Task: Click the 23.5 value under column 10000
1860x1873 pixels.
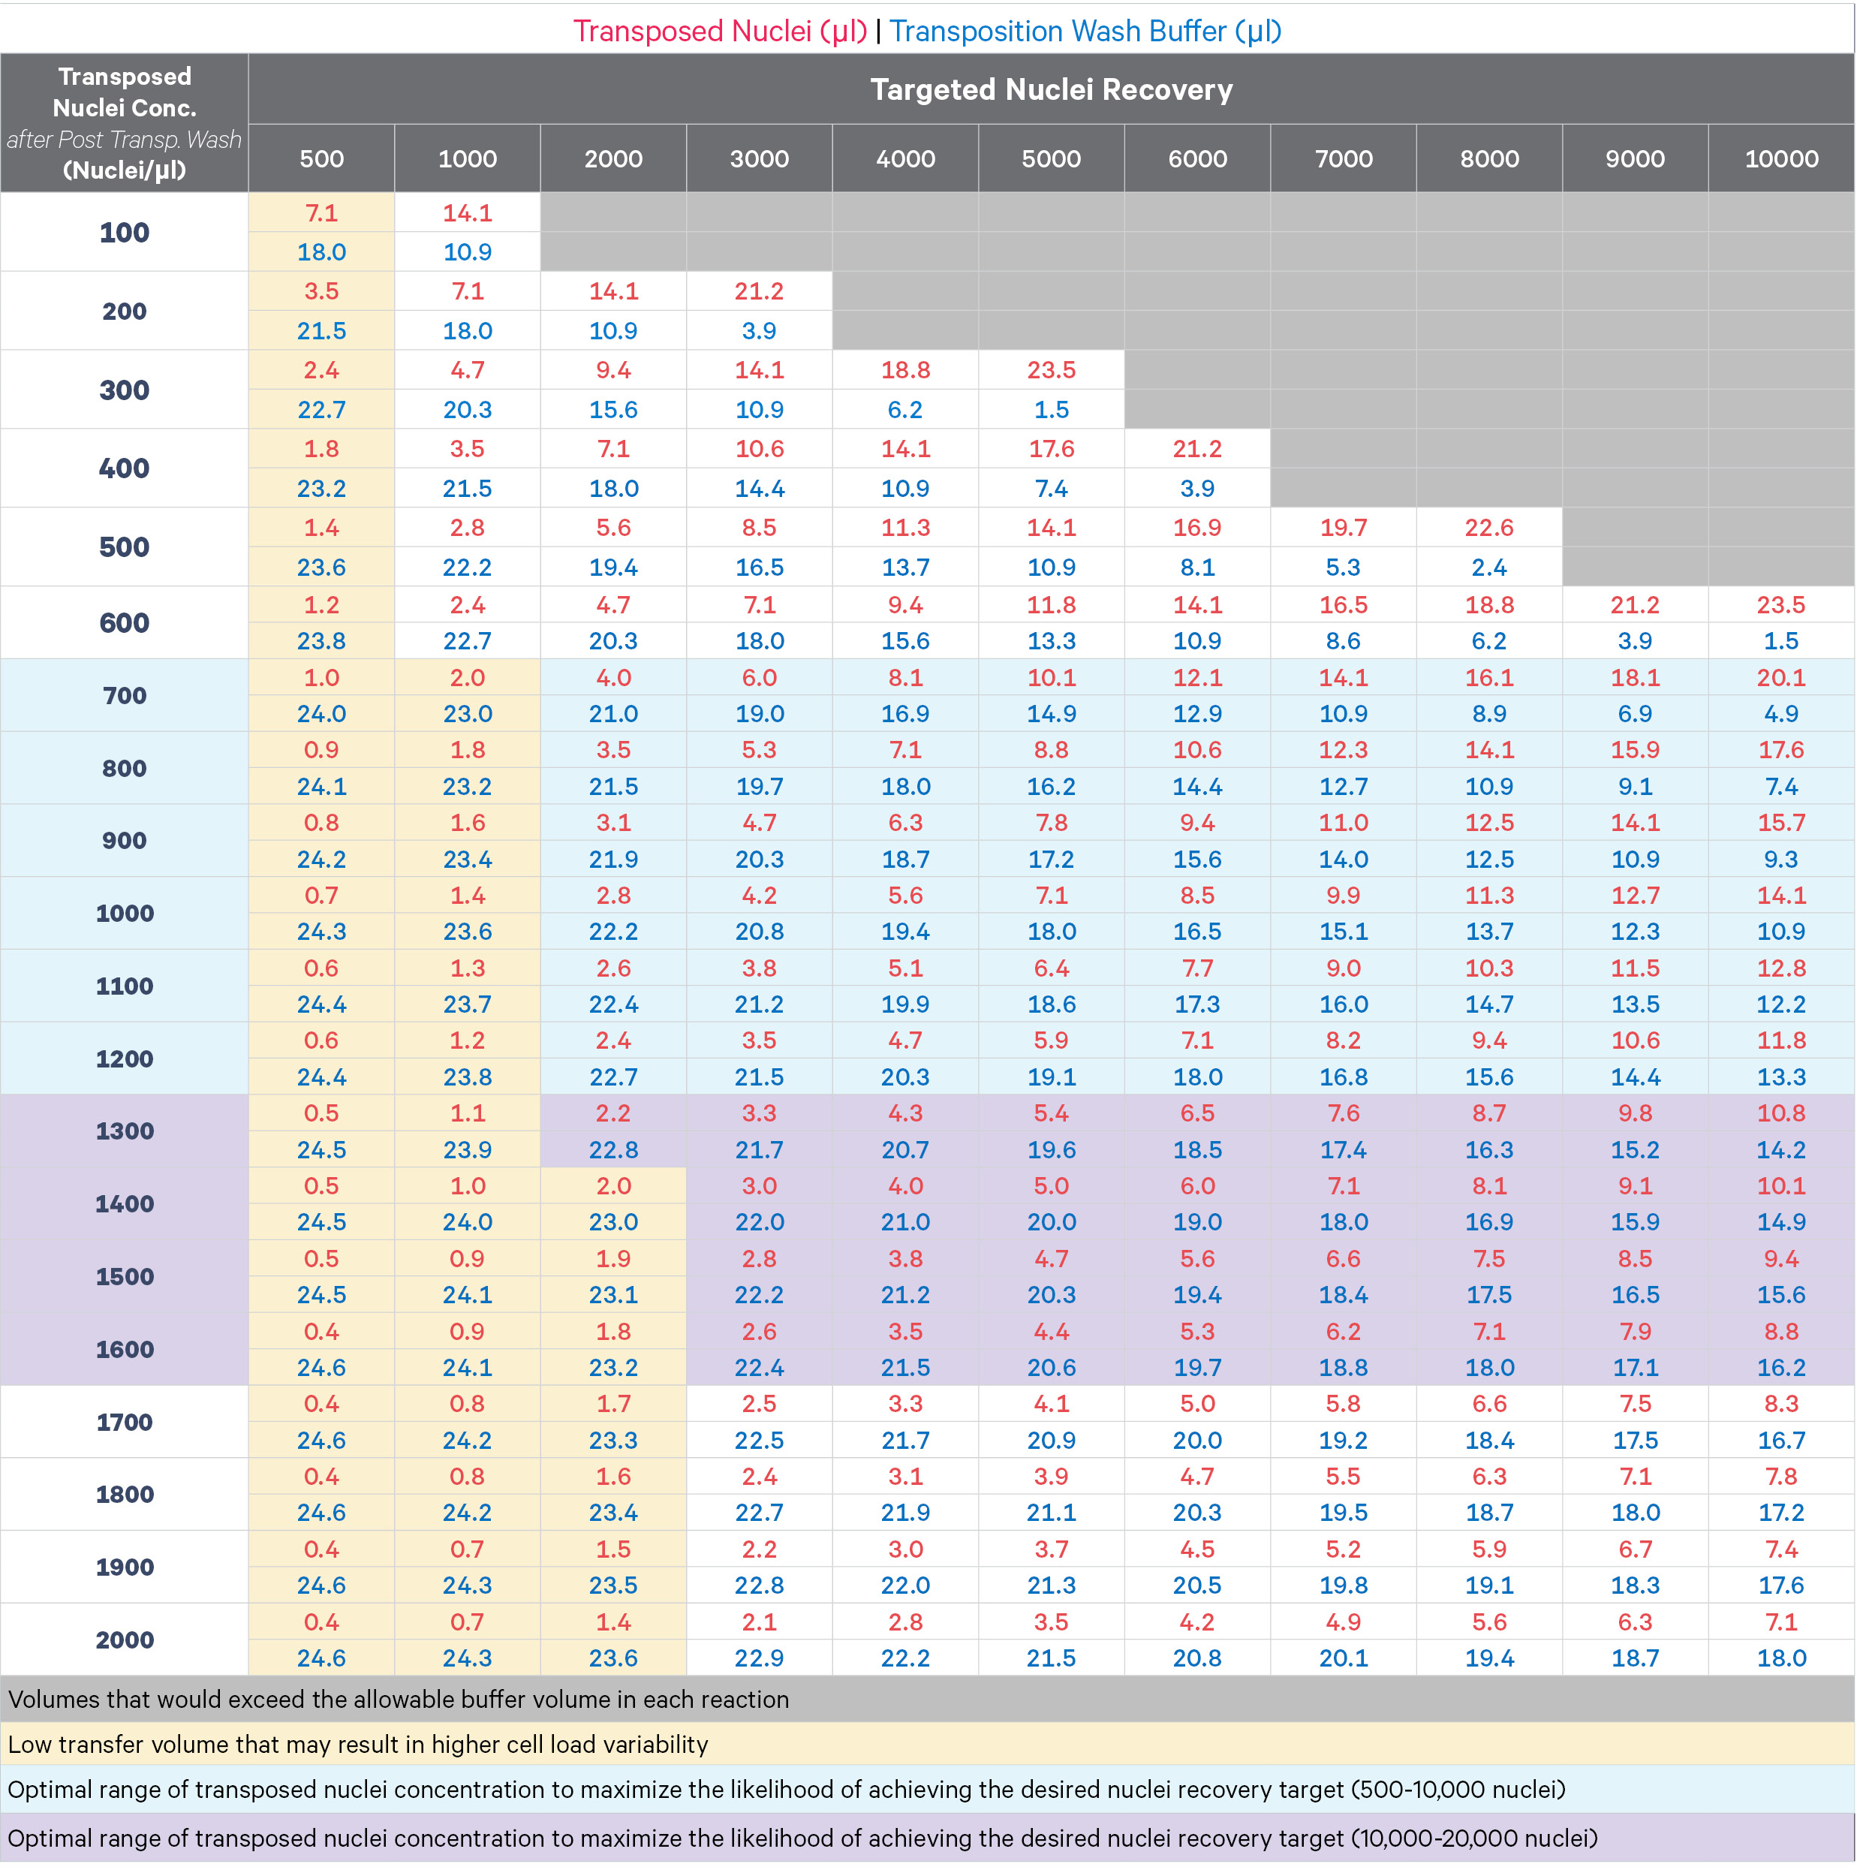Action: [x=1780, y=605]
